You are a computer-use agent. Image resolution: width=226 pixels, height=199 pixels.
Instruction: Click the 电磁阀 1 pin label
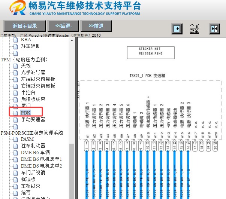pos(135,120)
